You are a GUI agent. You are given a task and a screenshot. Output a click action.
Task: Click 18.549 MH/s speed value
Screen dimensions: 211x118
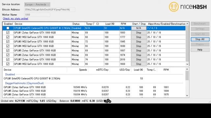click(x=80, y=87)
